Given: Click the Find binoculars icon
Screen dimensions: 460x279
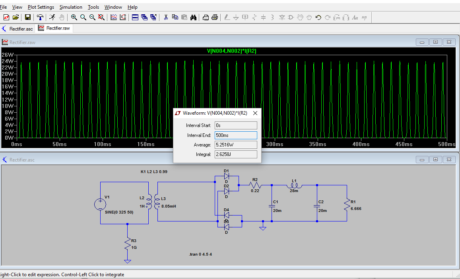Looking at the screenshot, I should point(194,17).
